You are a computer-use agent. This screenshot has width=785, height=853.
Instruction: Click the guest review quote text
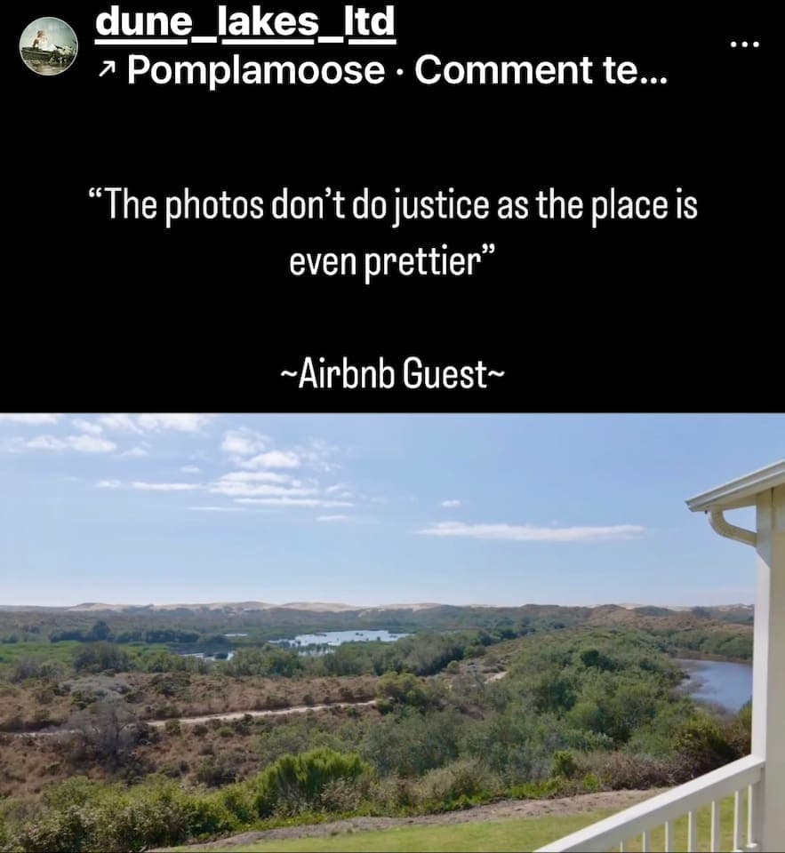point(393,235)
